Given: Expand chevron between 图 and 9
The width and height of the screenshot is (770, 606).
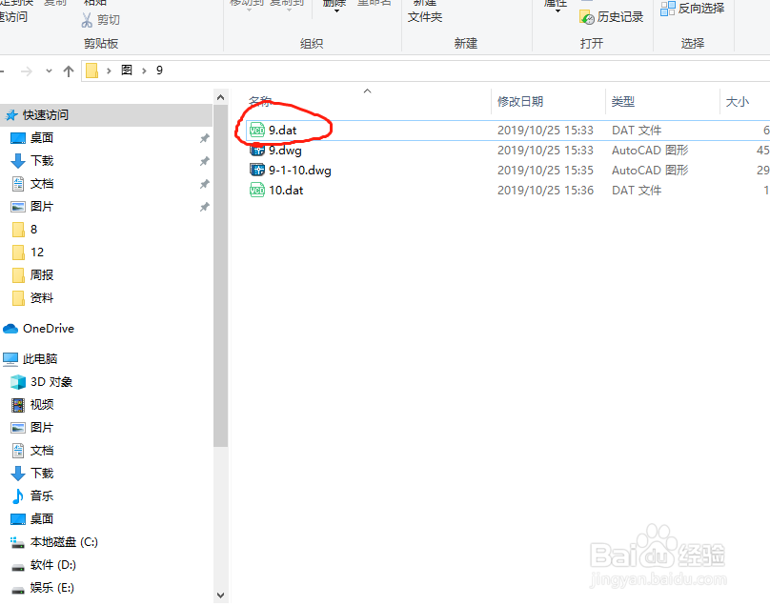Looking at the screenshot, I should pyautogui.click(x=145, y=71).
